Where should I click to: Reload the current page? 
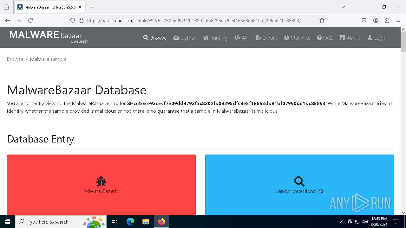(30, 20)
